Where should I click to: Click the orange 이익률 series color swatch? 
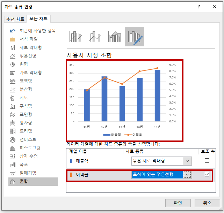71,175
